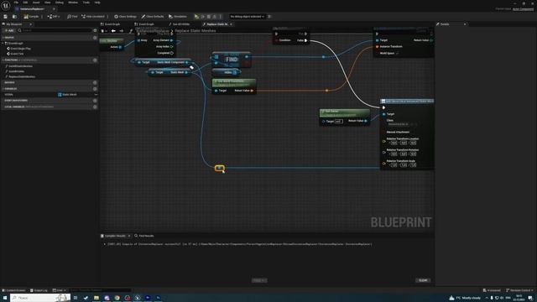The height and width of the screenshot is (302, 537).
Task: Open the File menu
Action: click(x=16, y=3)
